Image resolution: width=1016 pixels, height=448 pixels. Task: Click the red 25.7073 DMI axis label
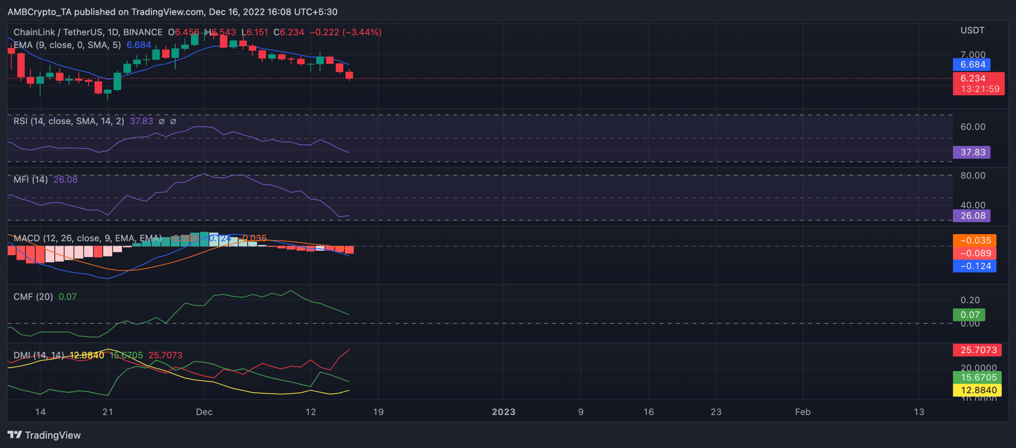pyautogui.click(x=977, y=350)
